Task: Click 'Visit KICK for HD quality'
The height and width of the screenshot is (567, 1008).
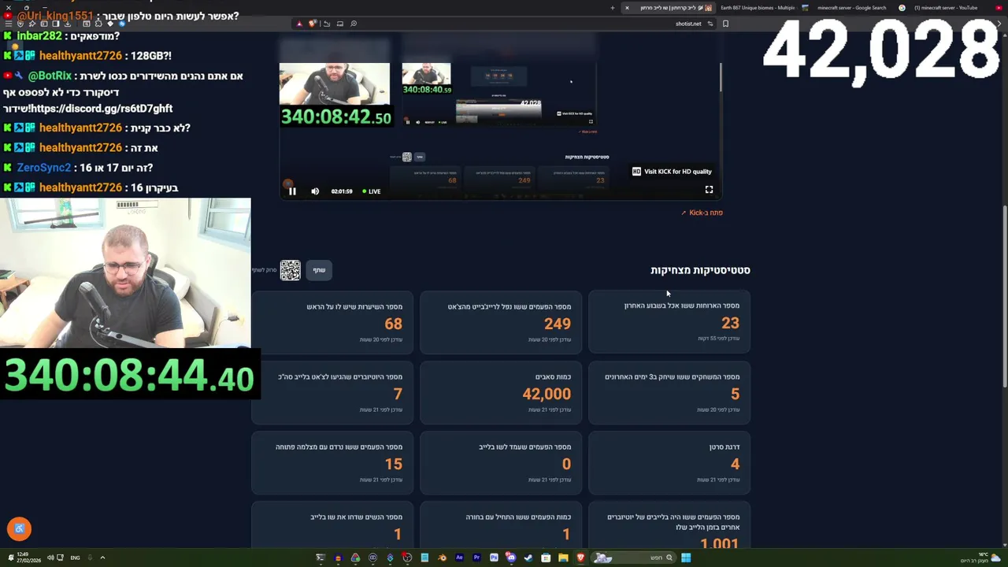Action: click(x=672, y=172)
